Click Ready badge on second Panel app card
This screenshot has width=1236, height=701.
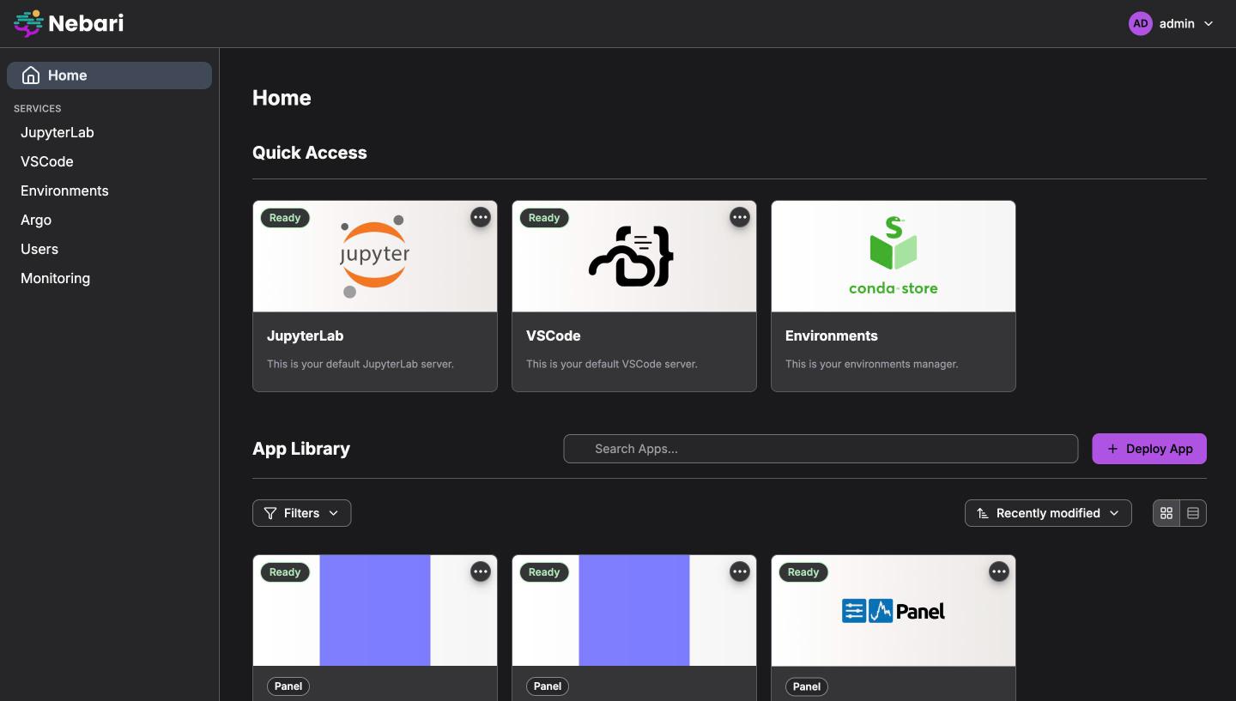[x=544, y=572]
